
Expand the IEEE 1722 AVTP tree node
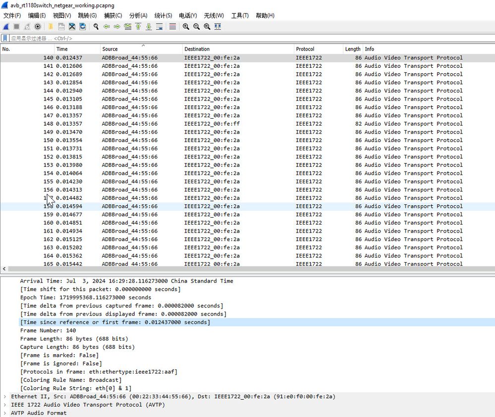pos(5,405)
